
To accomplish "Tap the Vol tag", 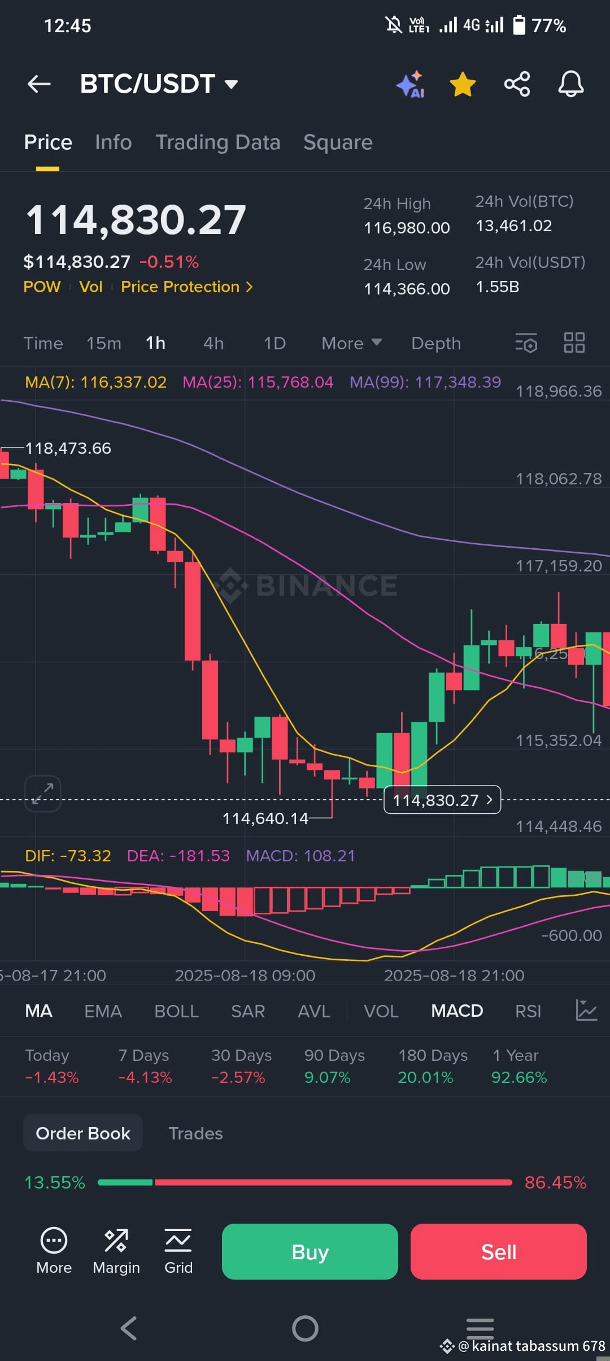I will tap(91, 287).
